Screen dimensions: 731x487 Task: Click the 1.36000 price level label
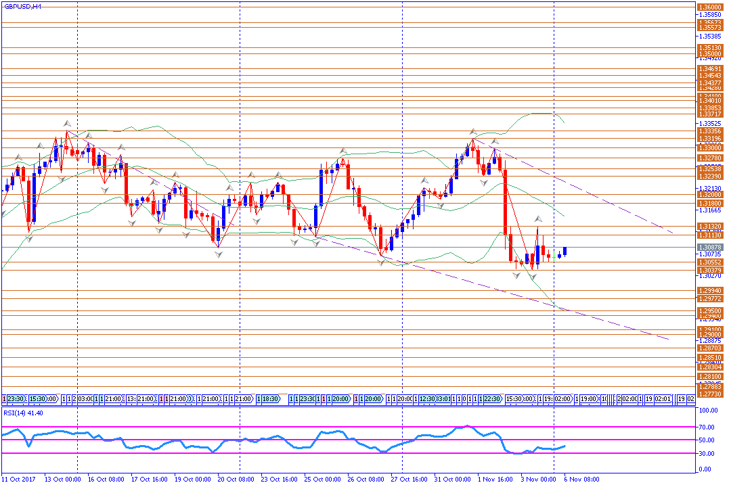pos(709,5)
